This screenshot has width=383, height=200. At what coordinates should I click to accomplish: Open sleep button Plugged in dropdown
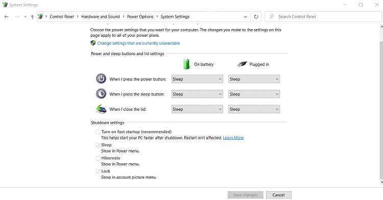pyautogui.click(x=254, y=94)
